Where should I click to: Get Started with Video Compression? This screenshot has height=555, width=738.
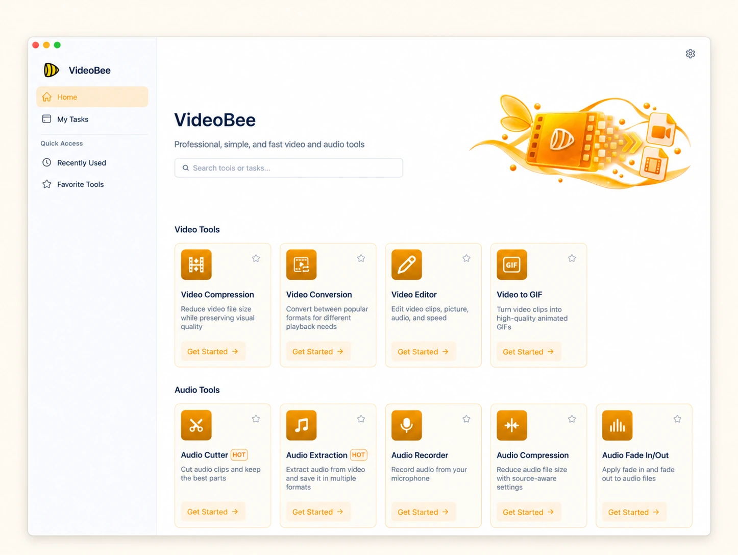tap(213, 351)
